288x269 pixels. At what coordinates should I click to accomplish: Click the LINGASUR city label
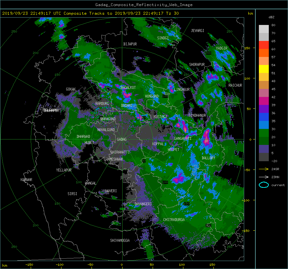tap(182, 90)
